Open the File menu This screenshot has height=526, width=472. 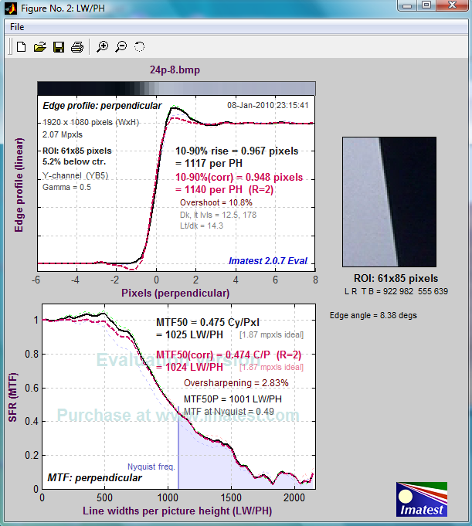(x=17, y=27)
